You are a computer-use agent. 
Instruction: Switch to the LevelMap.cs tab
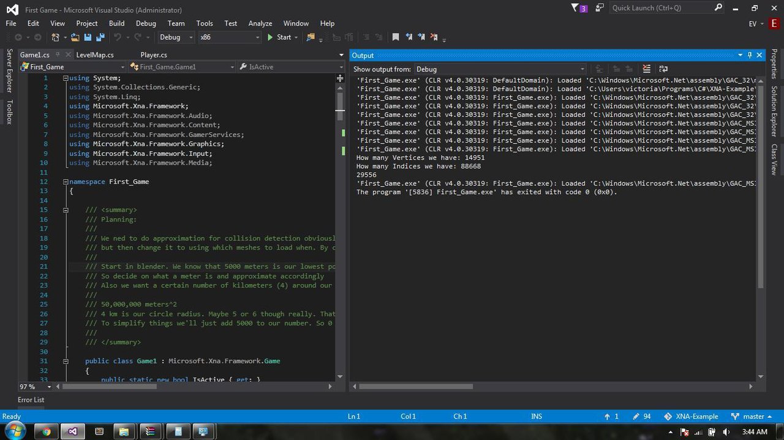click(x=95, y=55)
